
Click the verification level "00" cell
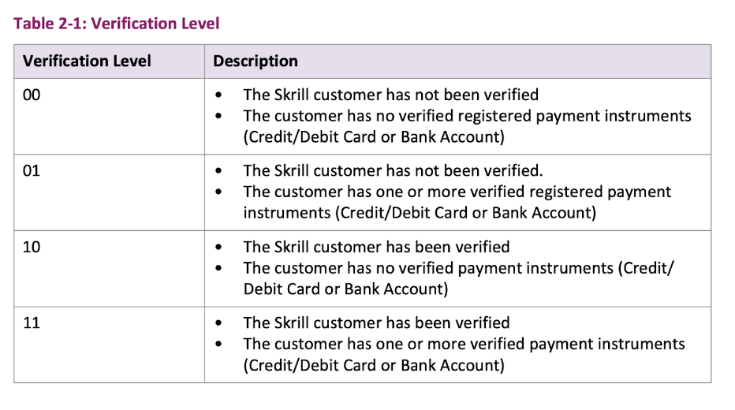point(32,95)
